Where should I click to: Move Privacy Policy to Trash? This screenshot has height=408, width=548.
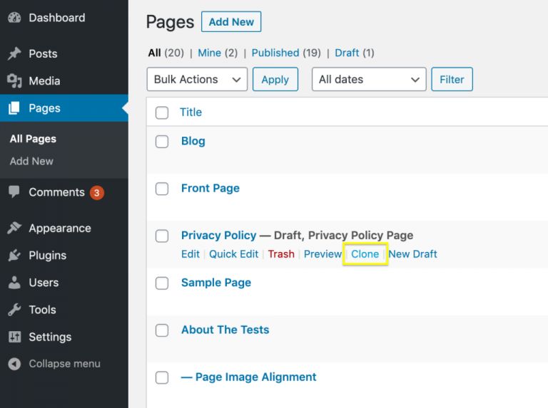(281, 254)
